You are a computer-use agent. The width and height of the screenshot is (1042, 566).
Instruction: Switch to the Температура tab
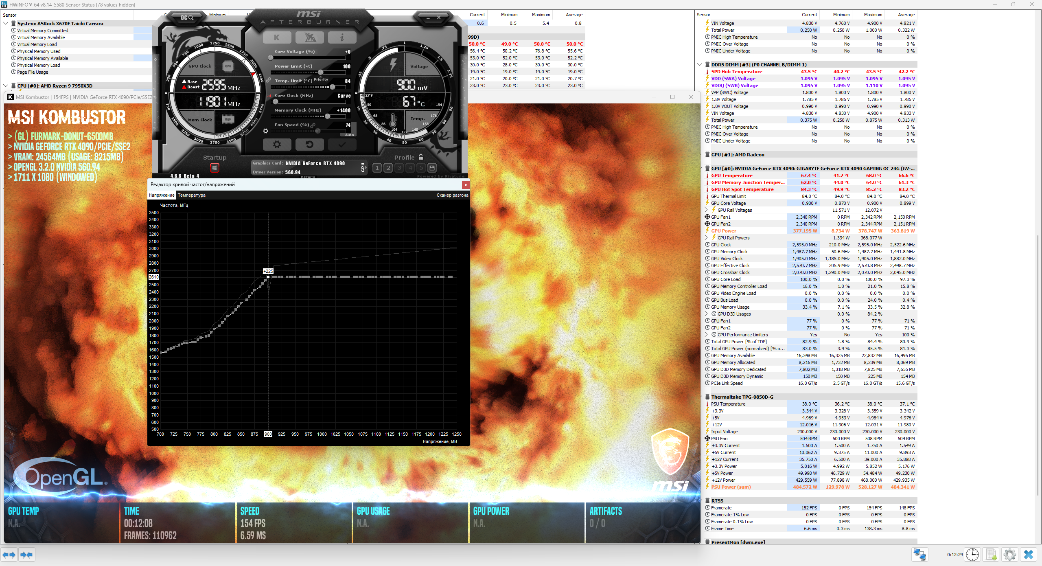(191, 195)
